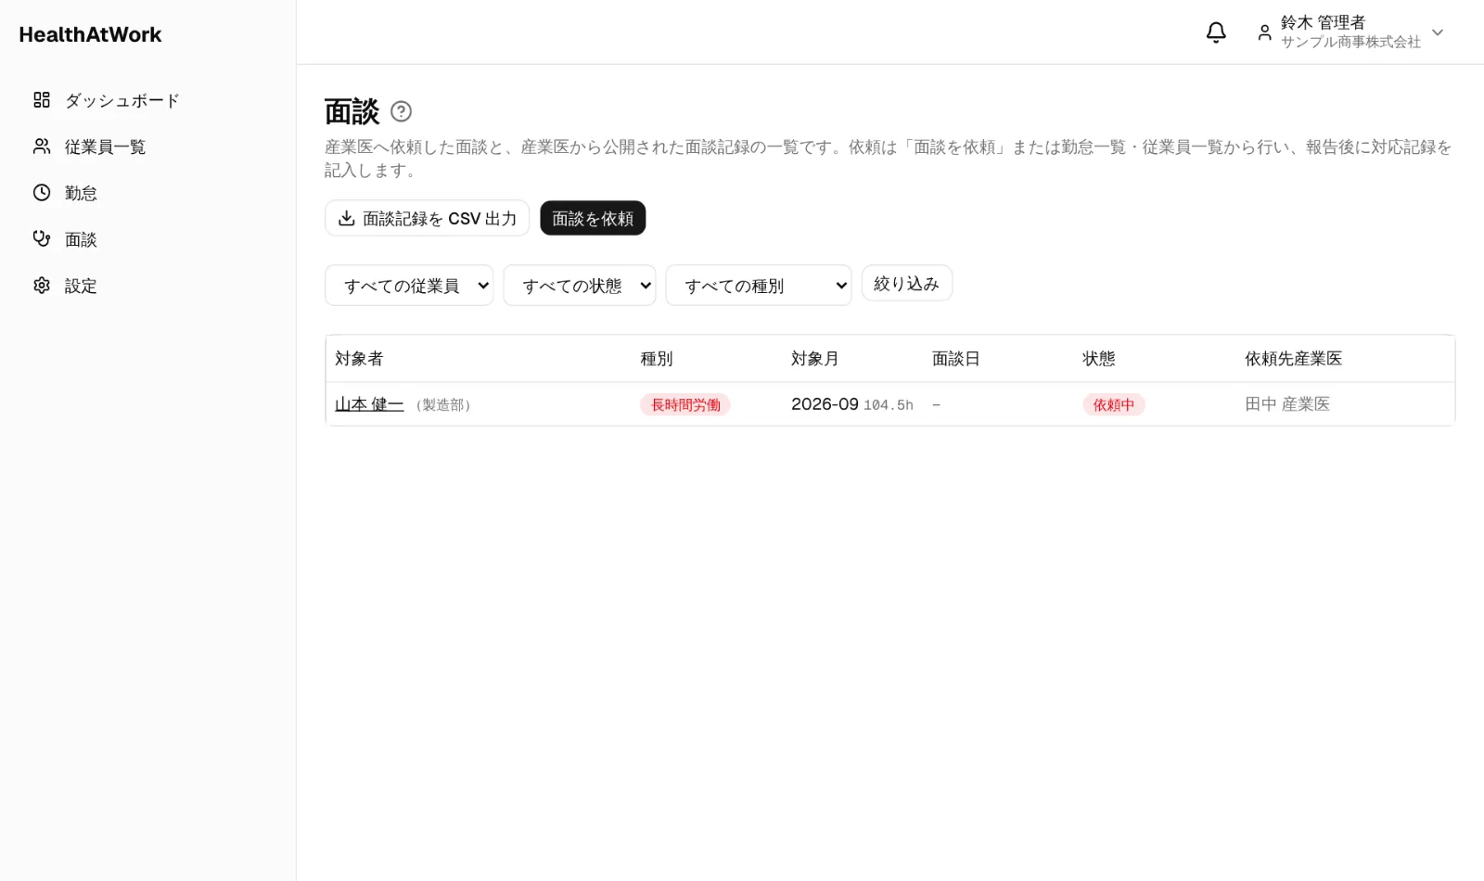Expand the account menu chevron

pos(1438,32)
